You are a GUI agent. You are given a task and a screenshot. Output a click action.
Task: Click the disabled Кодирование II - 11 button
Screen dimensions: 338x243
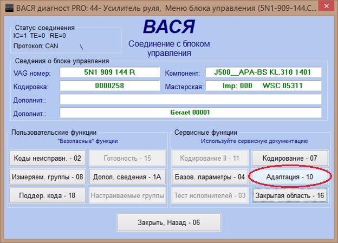(x=210, y=158)
